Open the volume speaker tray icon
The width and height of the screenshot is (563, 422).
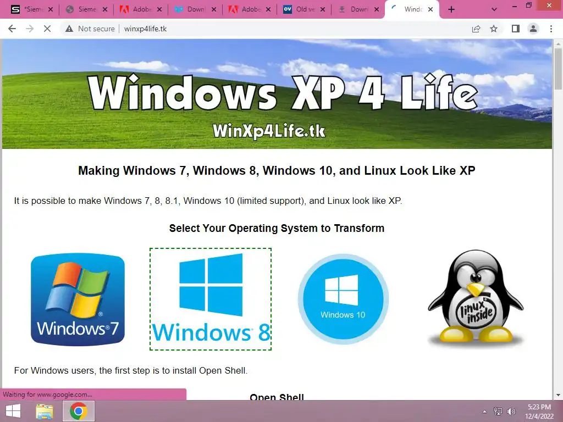pos(511,412)
